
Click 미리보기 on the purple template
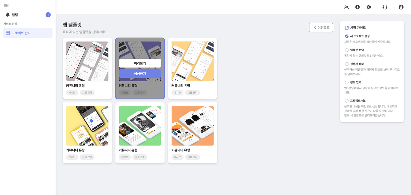(140, 63)
